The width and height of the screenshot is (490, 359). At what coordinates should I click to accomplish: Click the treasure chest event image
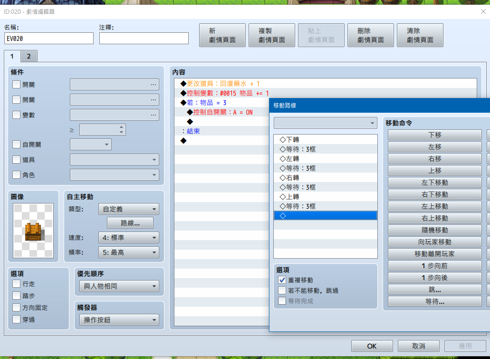tap(33, 231)
